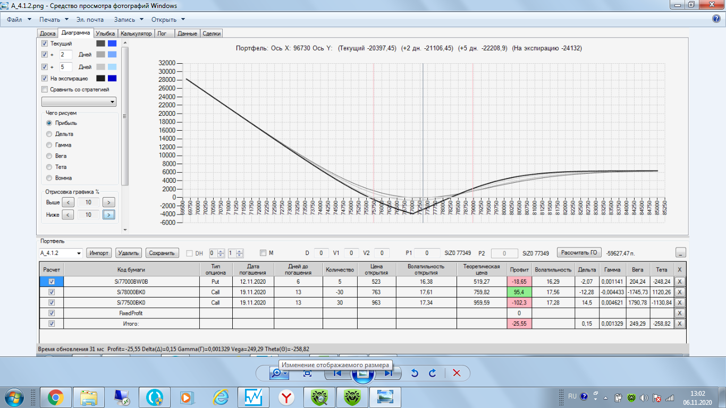Collapse the portfolio panel with the underscore button
The width and height of the screenshot is (726, 408).
click(681, 253)
